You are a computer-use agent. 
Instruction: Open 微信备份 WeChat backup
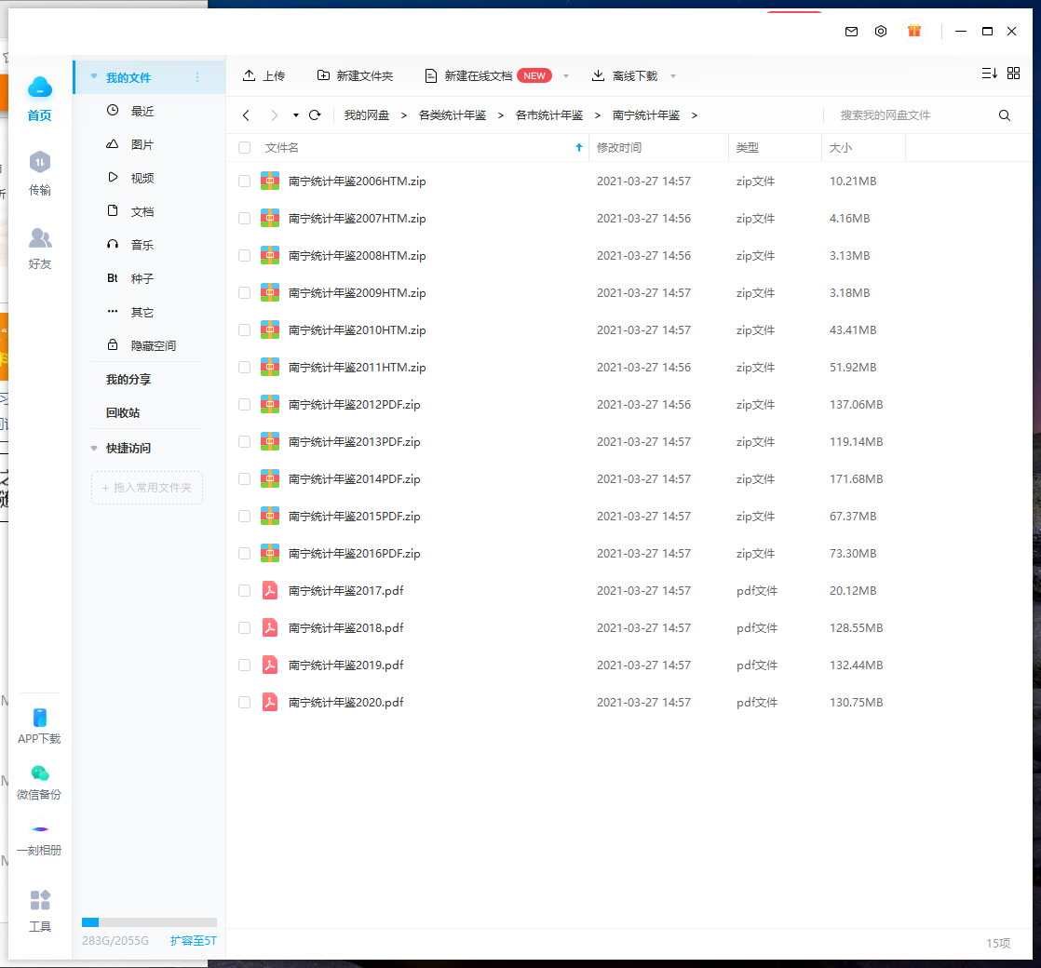(39, 782)
